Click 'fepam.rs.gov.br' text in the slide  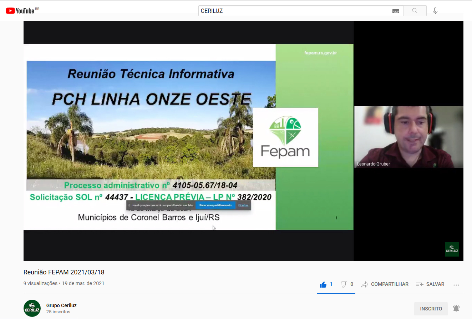coord(320,53)
